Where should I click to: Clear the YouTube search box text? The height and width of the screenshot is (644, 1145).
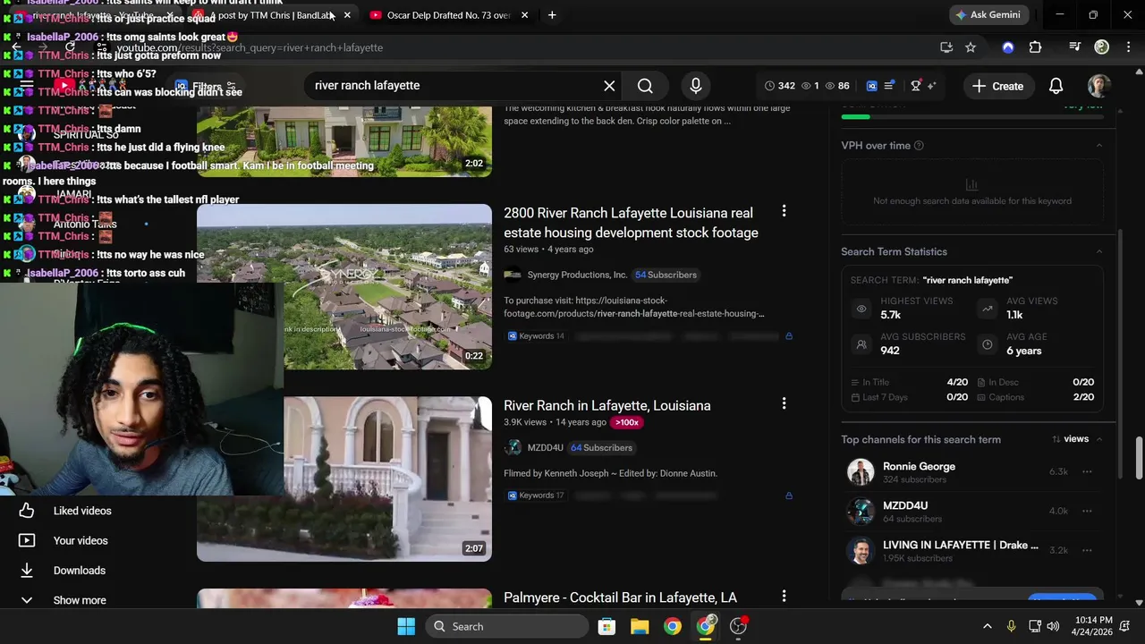pyautogui.click(x=609, y=86)
